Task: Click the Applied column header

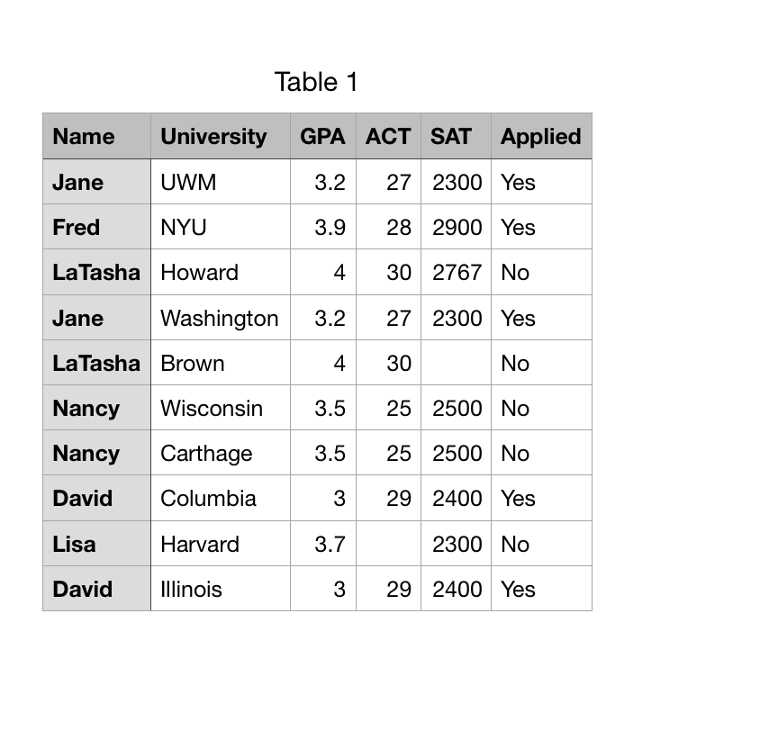Action: (541, 136)
